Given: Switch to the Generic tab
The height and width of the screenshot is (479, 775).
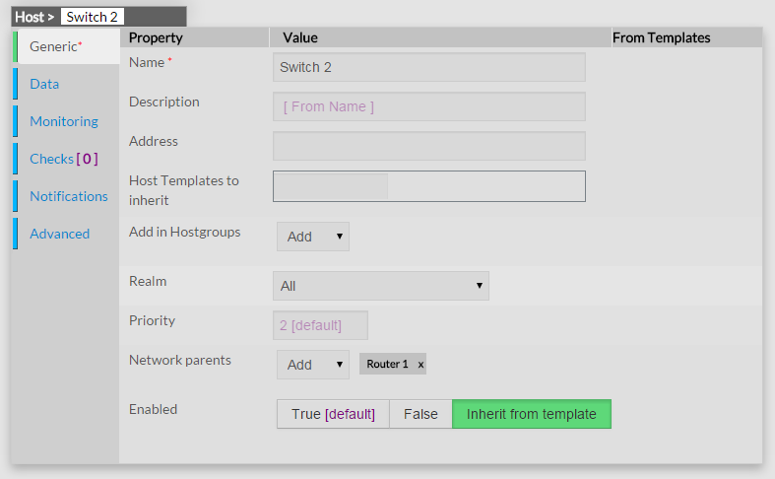Looking at the screenshot, I should pyautogui.click(x=55, y=46).
